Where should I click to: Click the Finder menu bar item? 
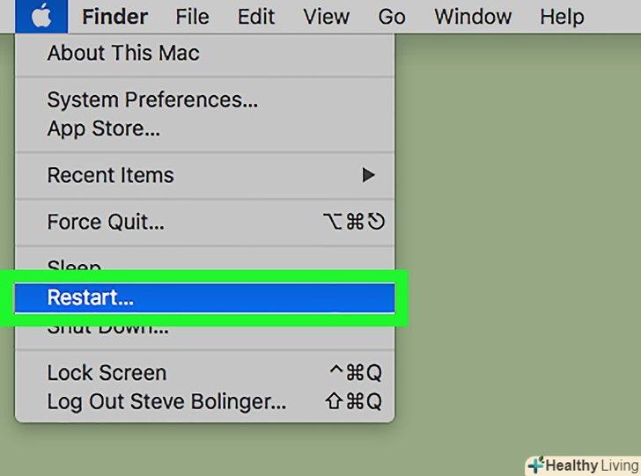[115, 16]
